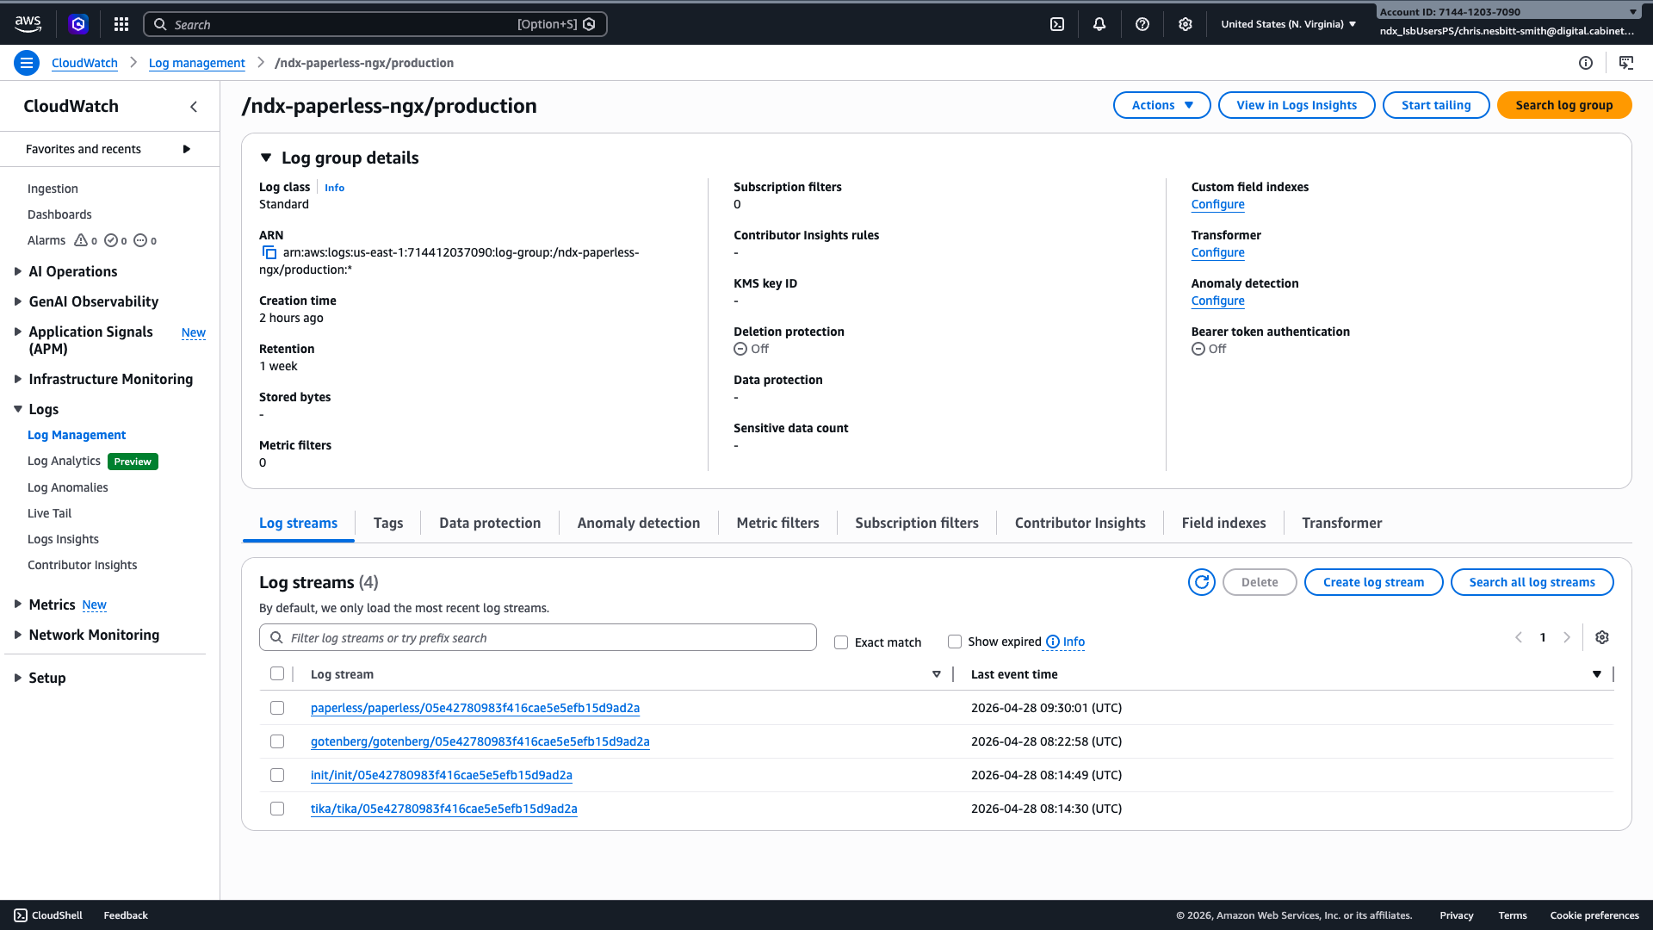
Task: Sort by Last event time arrow
Action: (1597, 674)
